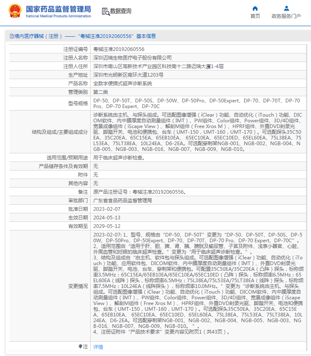The height and width of the screenshot is (356, 311).
Task: Click the 管理类别 row label
Action: pos(78,92)
